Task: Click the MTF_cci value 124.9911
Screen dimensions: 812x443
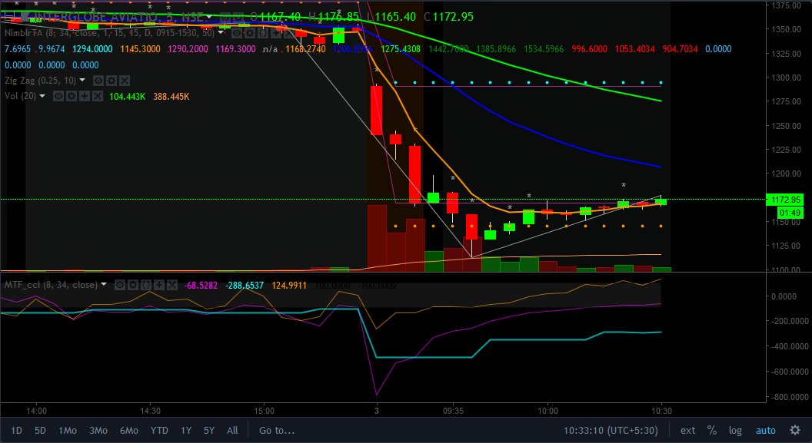Action: [289, 286]
